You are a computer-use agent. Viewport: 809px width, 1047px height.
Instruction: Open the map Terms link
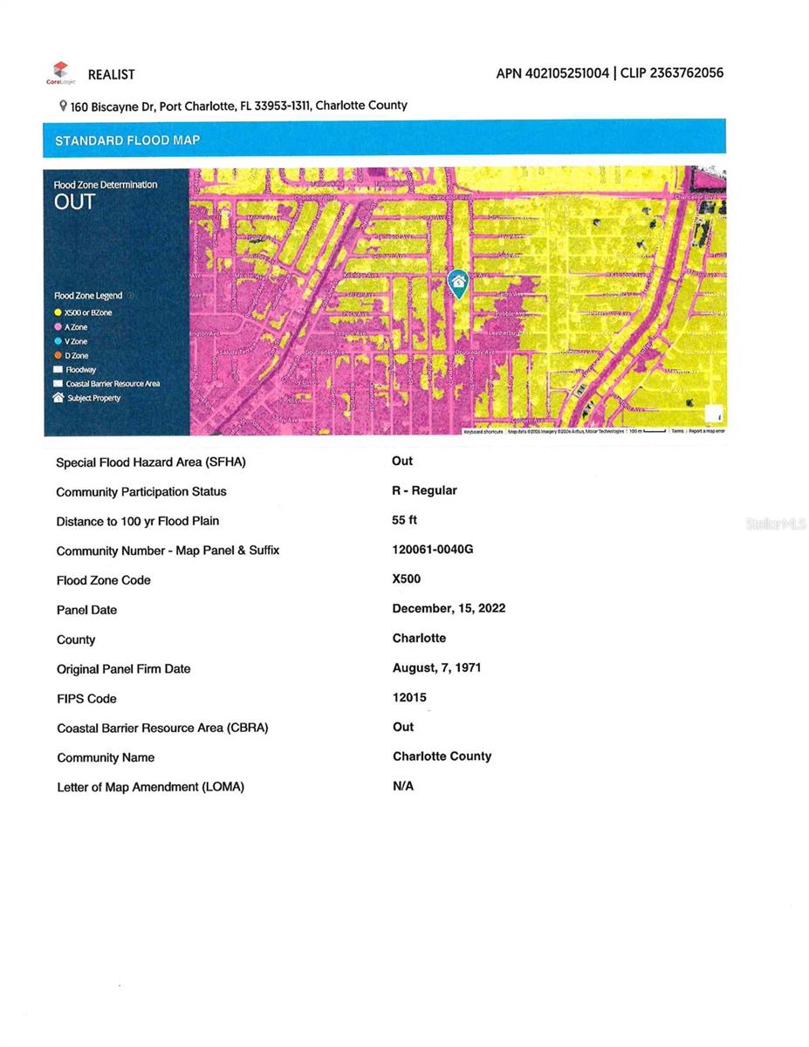pyautogui.click(x=677, y=431)
